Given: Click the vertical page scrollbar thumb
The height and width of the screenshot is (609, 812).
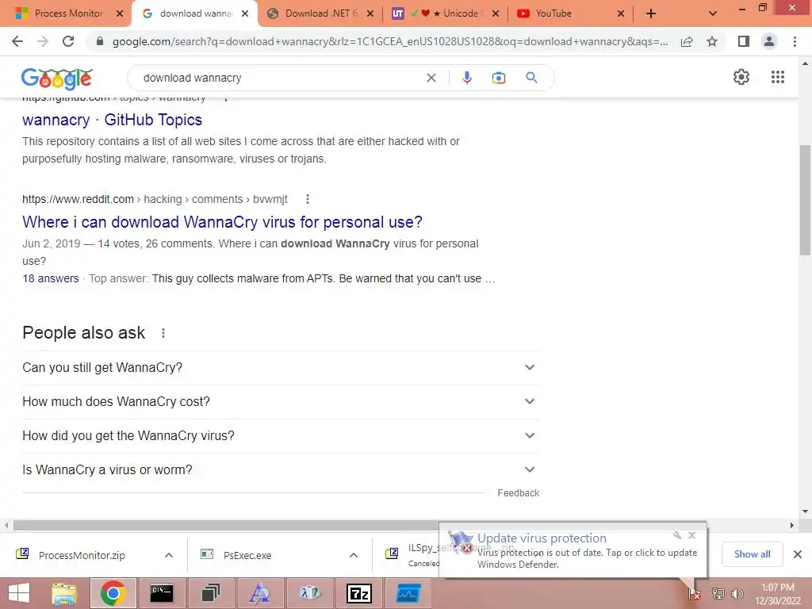Looking at the screenshot, I should coord(805,200).
